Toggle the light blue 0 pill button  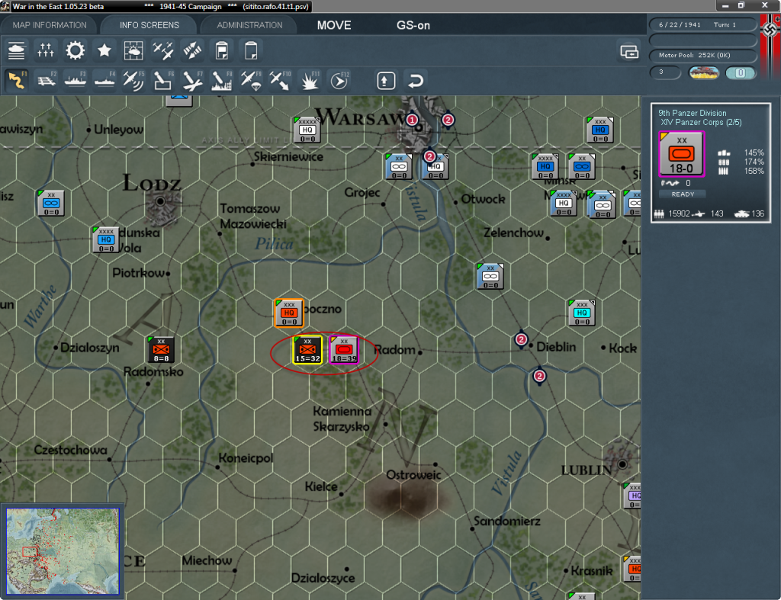click(x=741, y=72)
